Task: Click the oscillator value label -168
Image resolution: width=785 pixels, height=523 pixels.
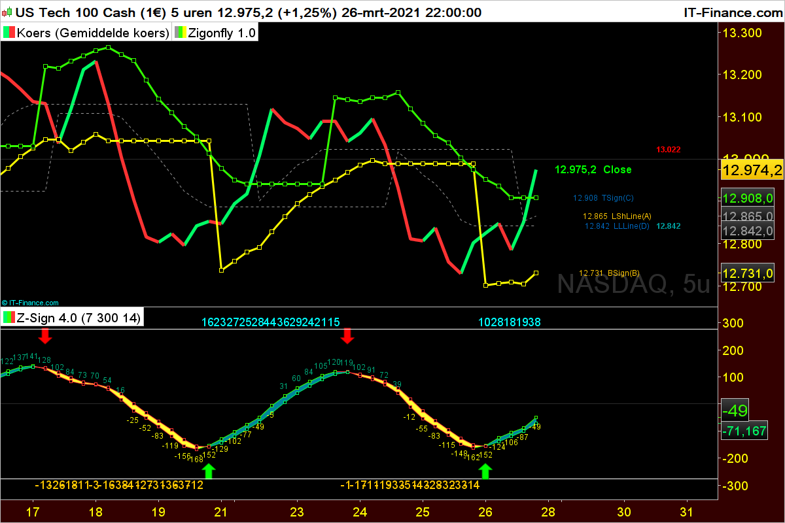Action: pyautogui.click(x=196, y=459)
